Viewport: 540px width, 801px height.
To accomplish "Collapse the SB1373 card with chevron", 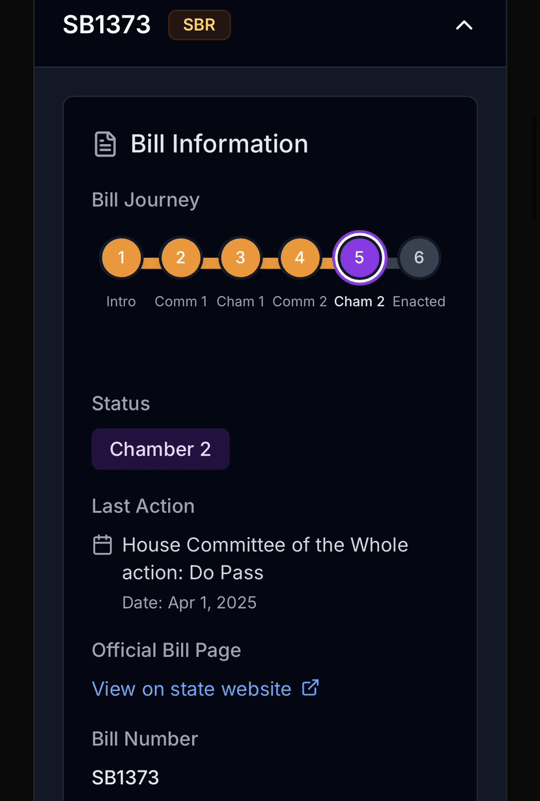I will click(x=464, y=25).
